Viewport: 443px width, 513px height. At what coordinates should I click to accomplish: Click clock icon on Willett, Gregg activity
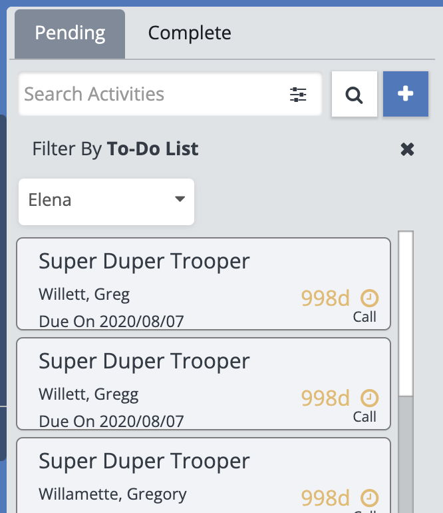(369, 398)
